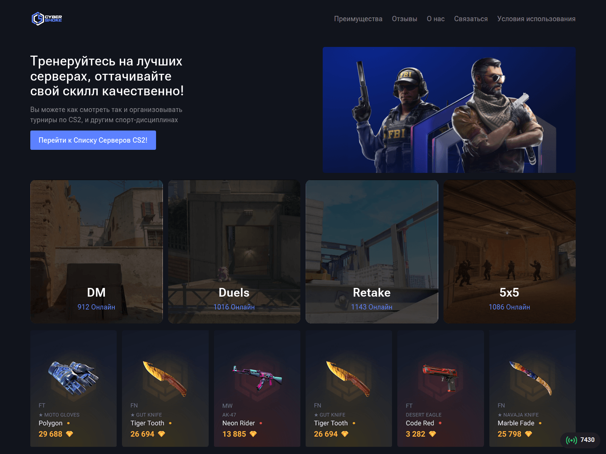Open the 5x5 mode card
The width and height of the screenshot is (606, 454).
pos(509,252)
